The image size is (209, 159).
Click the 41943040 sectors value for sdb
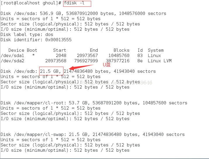(135, 71)
